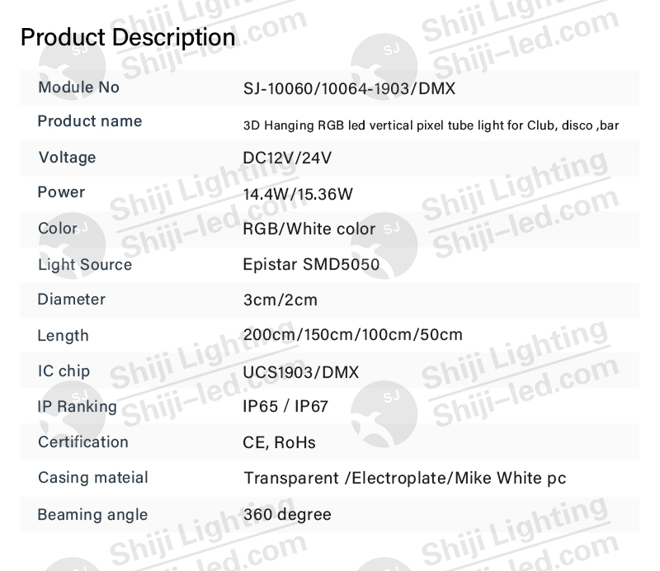Click the IP65 / IP67 ranking value
This screenshot has height=571, width=660.
coord(285,406)
